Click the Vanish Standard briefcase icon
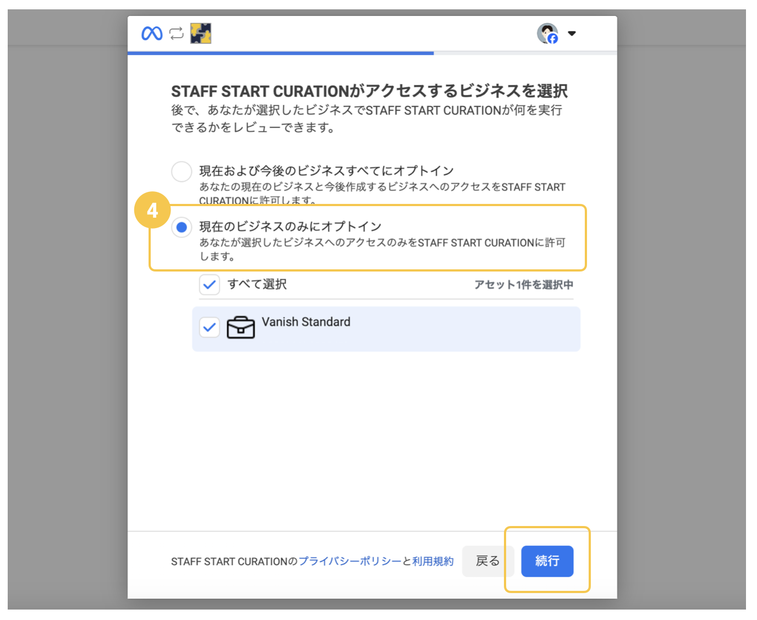This screenshot has width=757, height=620. [241, 328]
